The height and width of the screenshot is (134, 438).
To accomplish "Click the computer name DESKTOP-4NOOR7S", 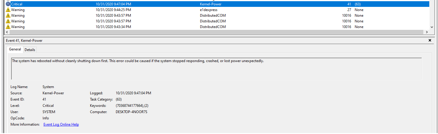I will coord(132,112).
